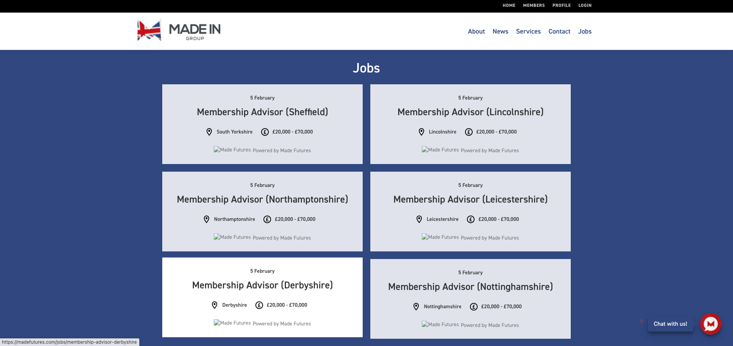Open Membership Advisor (Nottinghamshire) job

(x=470, y=287)
